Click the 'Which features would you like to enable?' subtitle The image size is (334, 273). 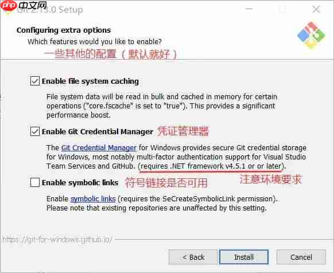coord(95,41)
